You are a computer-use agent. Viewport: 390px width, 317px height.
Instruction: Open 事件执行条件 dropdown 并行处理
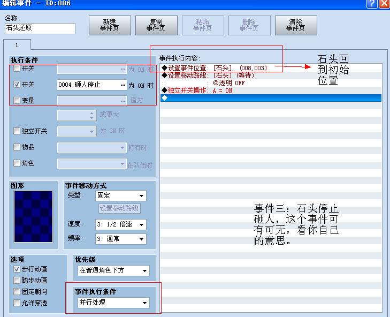pos(113,303)
